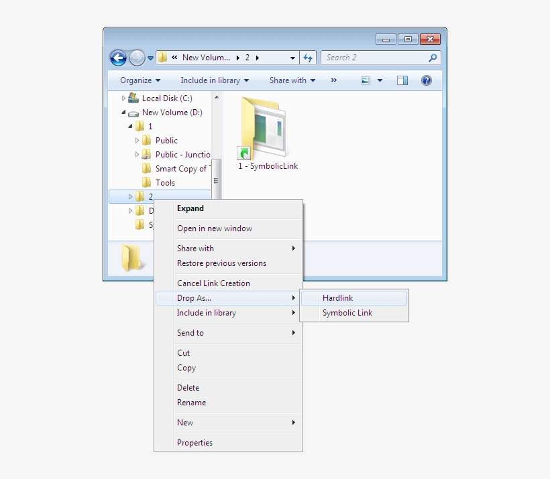Image resolution: width=550 pixels, height=479 pixels.
Task: Click the search magnifier icon
Action: point(433,58)
